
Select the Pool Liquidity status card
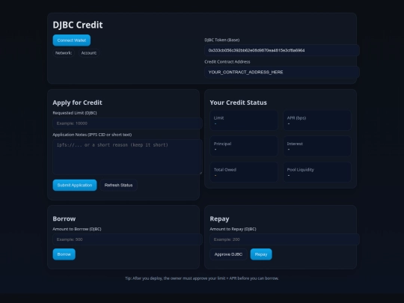click(x=317, y=172)
